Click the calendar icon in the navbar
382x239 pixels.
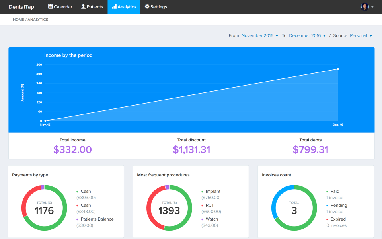[51, 6]
